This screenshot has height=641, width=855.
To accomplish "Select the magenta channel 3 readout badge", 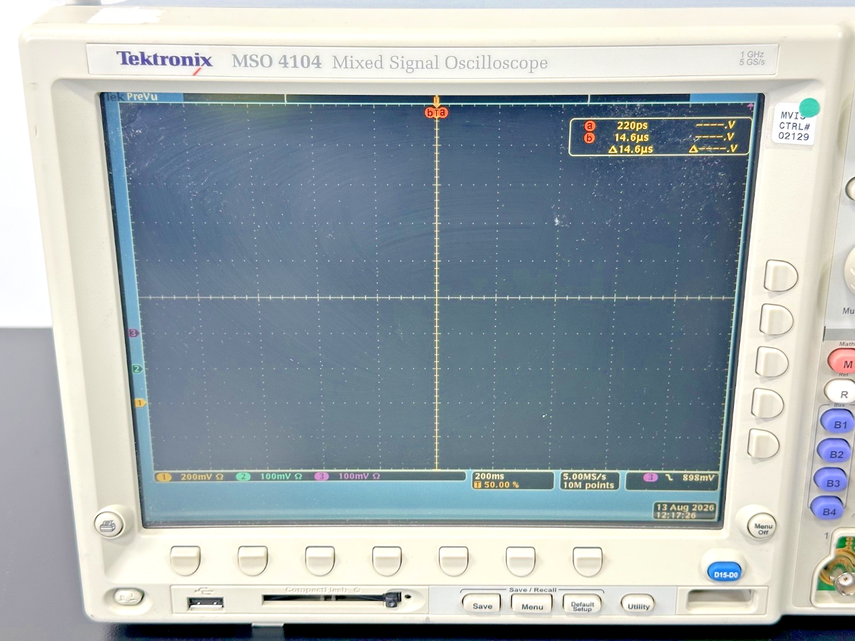I will pyautogui.click(x=321, y=476).
